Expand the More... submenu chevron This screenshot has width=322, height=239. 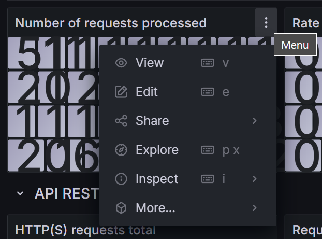(255, 208)
